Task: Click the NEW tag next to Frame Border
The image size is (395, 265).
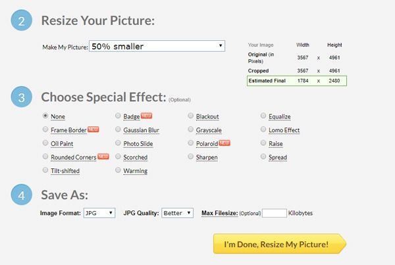Action: click(93, 129)
